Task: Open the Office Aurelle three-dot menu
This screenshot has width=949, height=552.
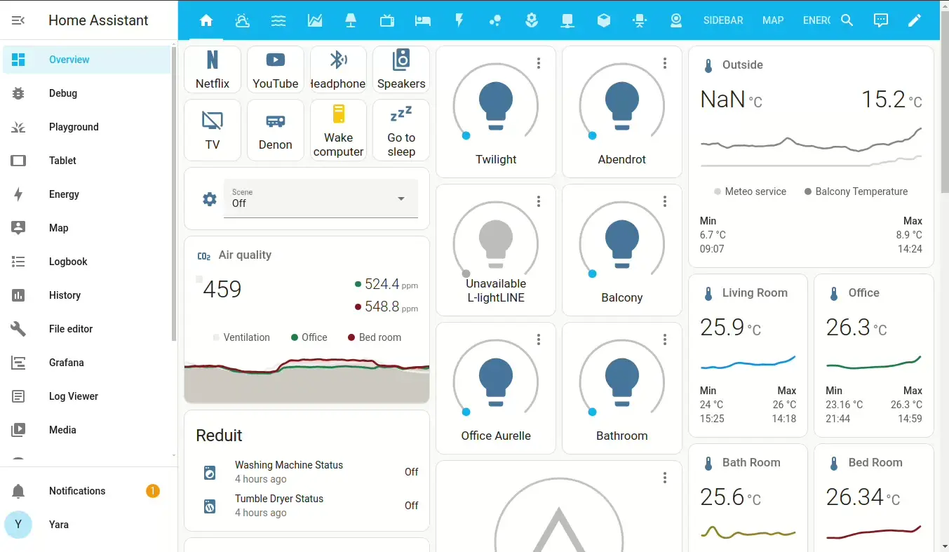Action: click(x=539, y=339)
